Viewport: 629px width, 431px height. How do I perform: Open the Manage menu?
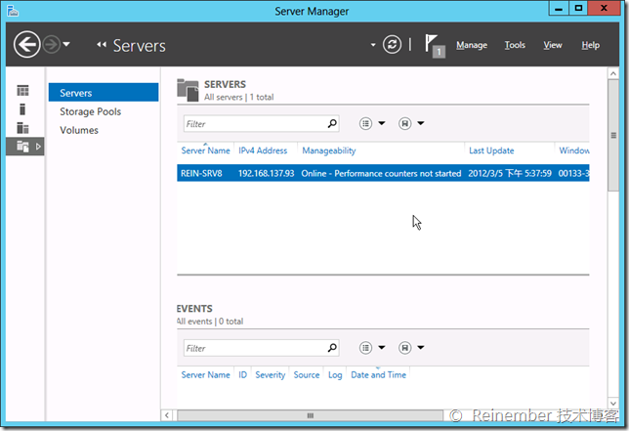click(x=472, y=45)
